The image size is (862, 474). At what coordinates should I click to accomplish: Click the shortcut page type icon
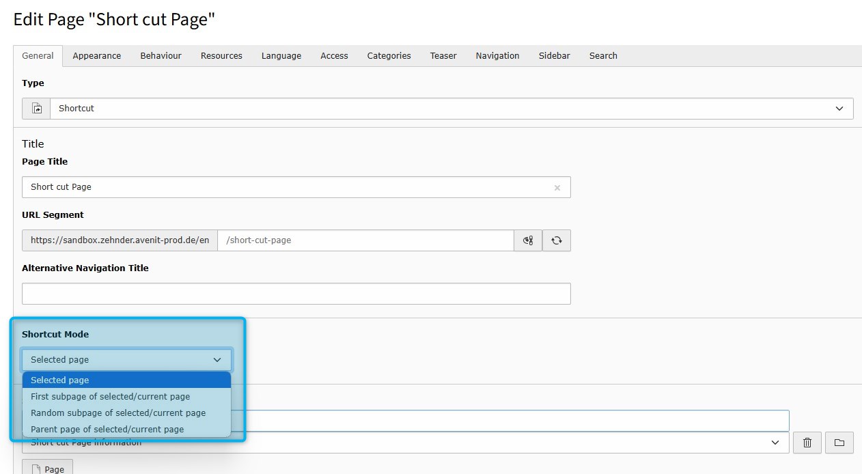click(37, 109)
